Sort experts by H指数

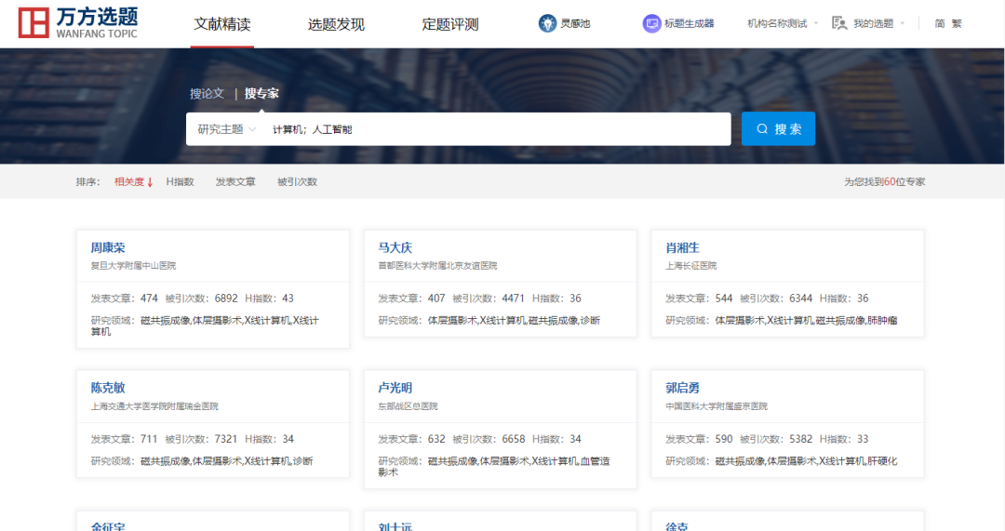[x=180, y=182]
